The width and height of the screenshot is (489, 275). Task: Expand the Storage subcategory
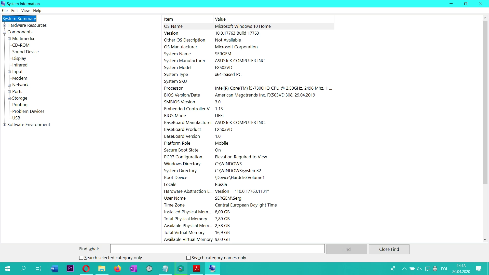[9, 98]
